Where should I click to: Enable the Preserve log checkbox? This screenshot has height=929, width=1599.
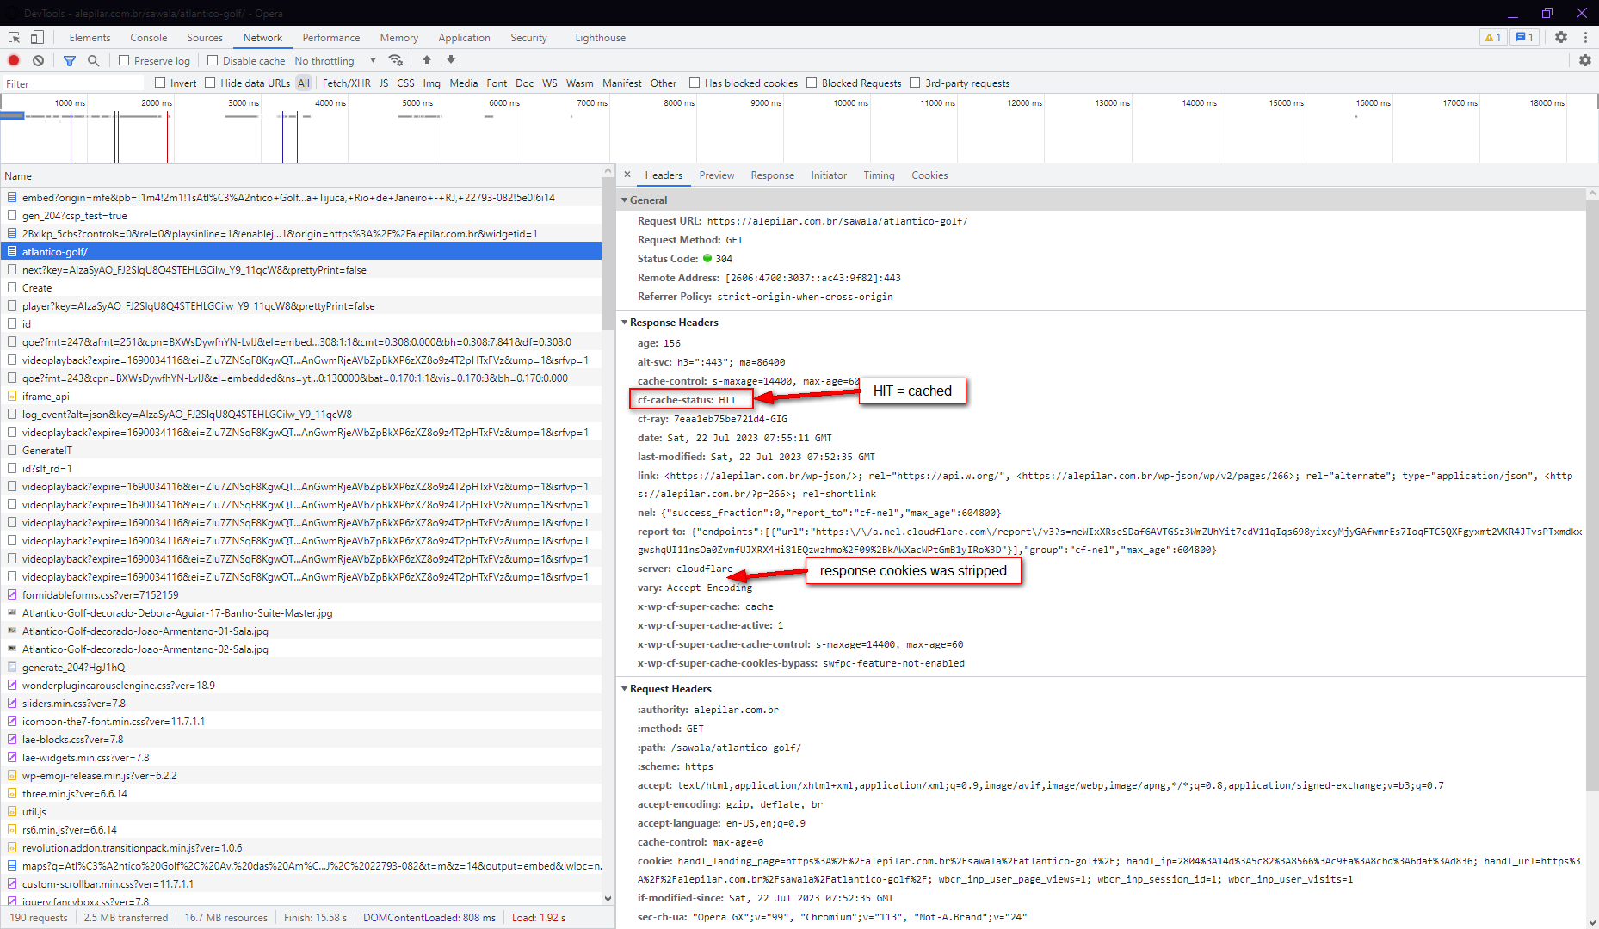pyautogui.click(x=125, y=60)
